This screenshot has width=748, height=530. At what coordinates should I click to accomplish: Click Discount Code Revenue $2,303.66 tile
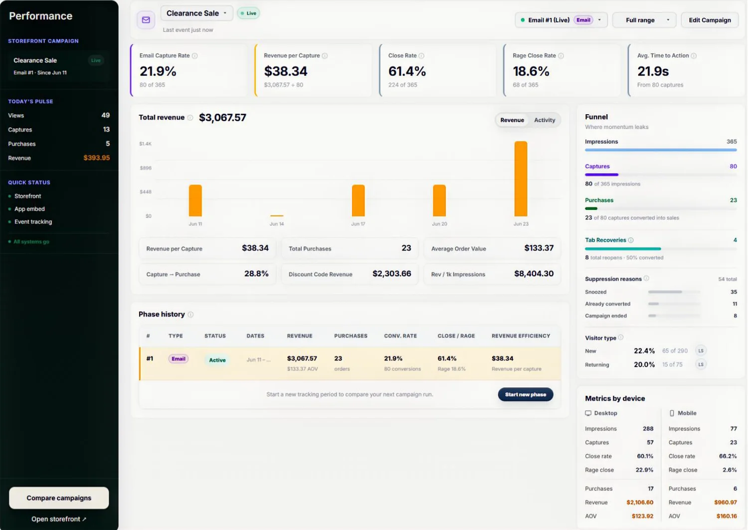(x=350, y=274)
